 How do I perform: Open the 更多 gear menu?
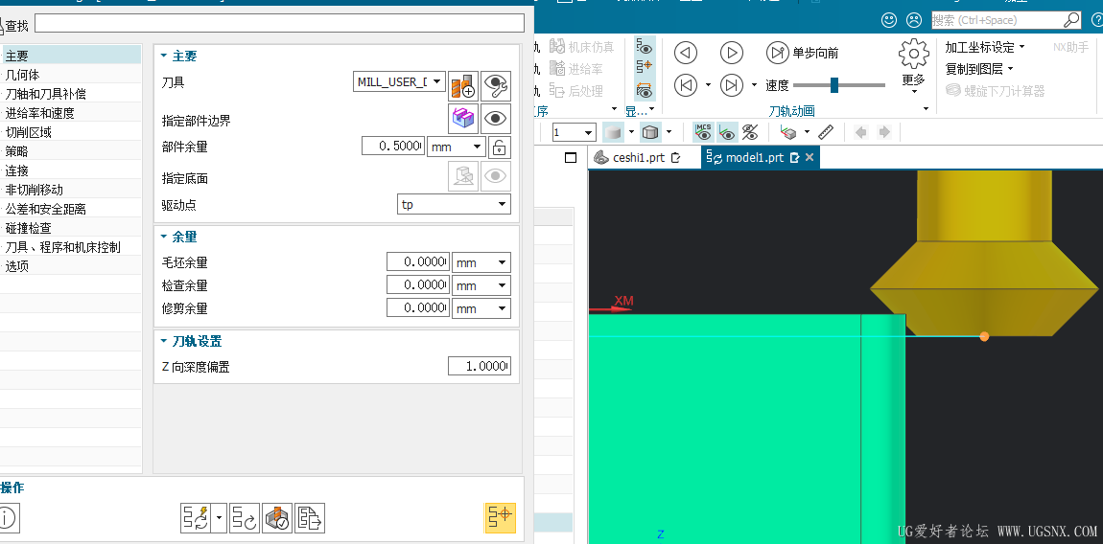(x=914, y=65)
